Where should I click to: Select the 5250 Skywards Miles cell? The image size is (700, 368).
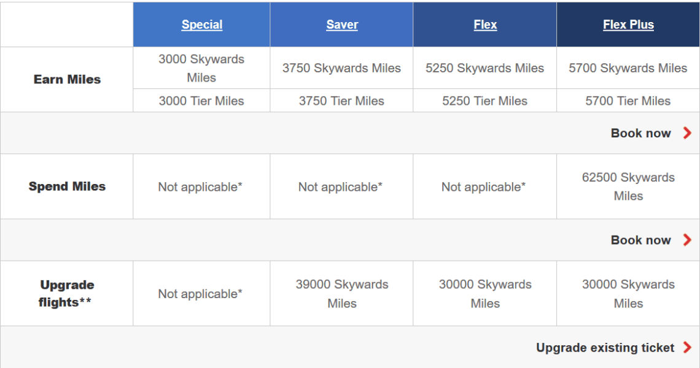pos(485,68)
